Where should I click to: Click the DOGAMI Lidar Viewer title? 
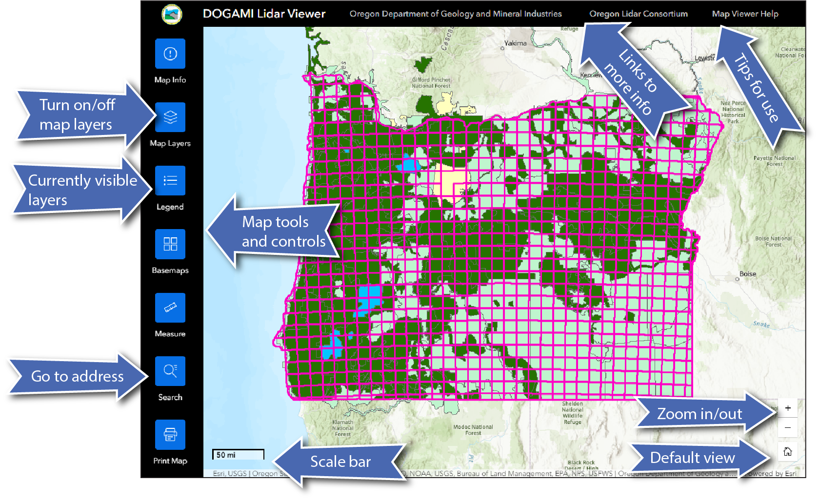(264, 14)
